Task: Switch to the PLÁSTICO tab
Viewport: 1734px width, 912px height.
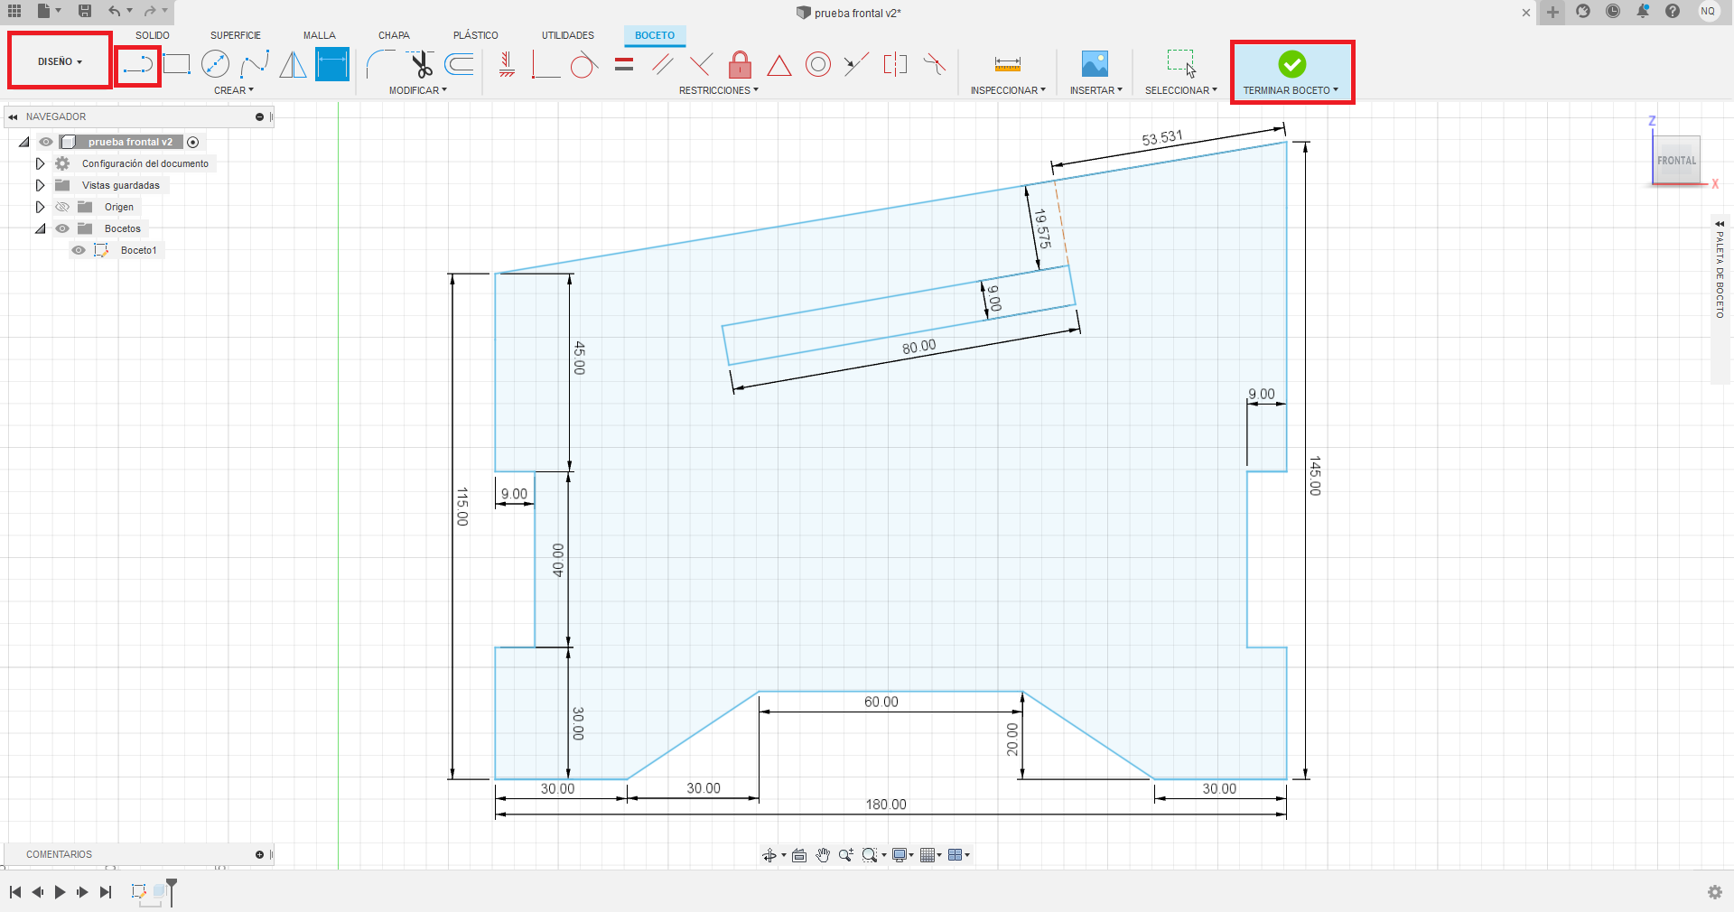Action: [x=476, y=35]
